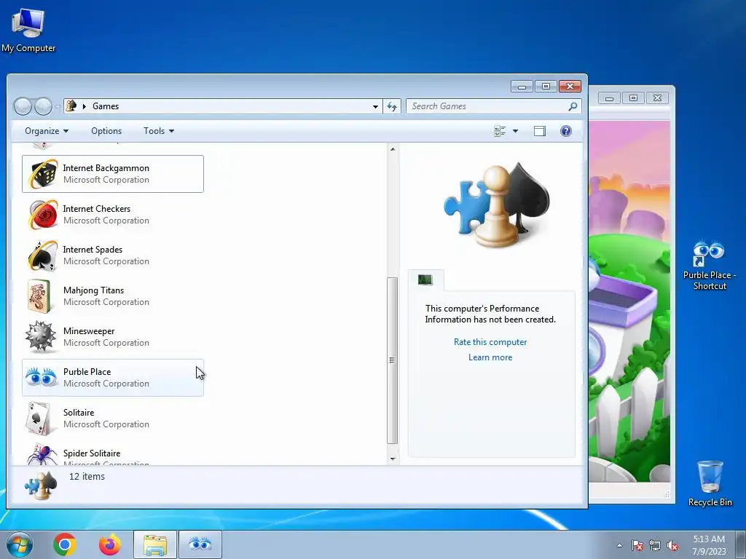Click the Forward navigation arrow button
Screen dimensions: 746x559
(x=43, y=106)
